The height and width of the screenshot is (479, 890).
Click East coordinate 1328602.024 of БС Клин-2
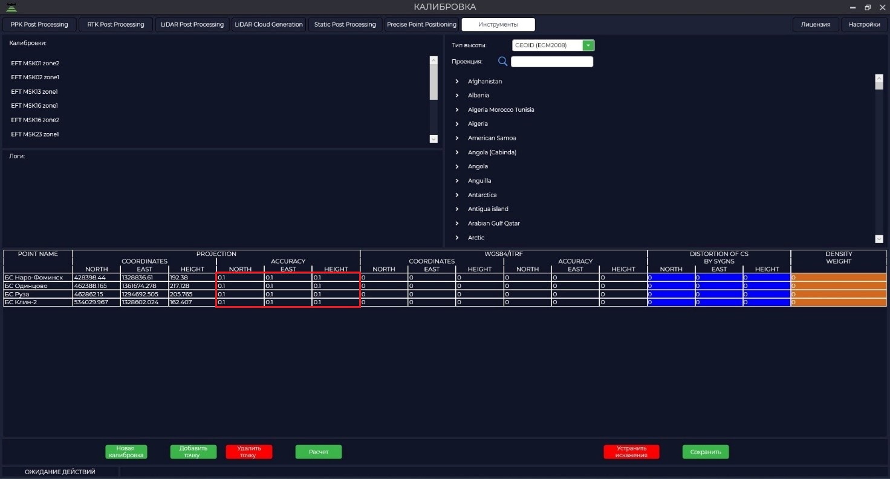pos(145,302)
